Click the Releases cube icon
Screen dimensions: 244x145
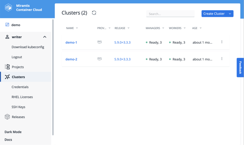(7, 117)
